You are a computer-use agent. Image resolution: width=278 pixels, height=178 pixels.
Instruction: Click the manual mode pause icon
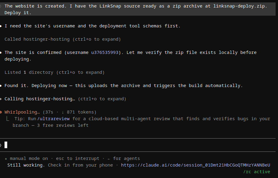[x=6, y=159]
